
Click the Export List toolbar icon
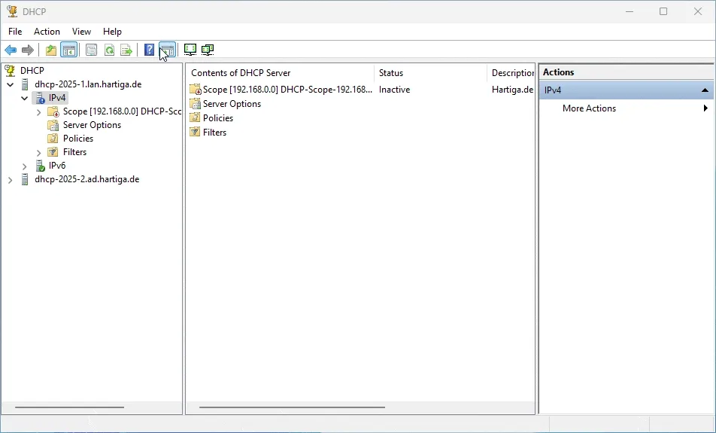(126, 50)
